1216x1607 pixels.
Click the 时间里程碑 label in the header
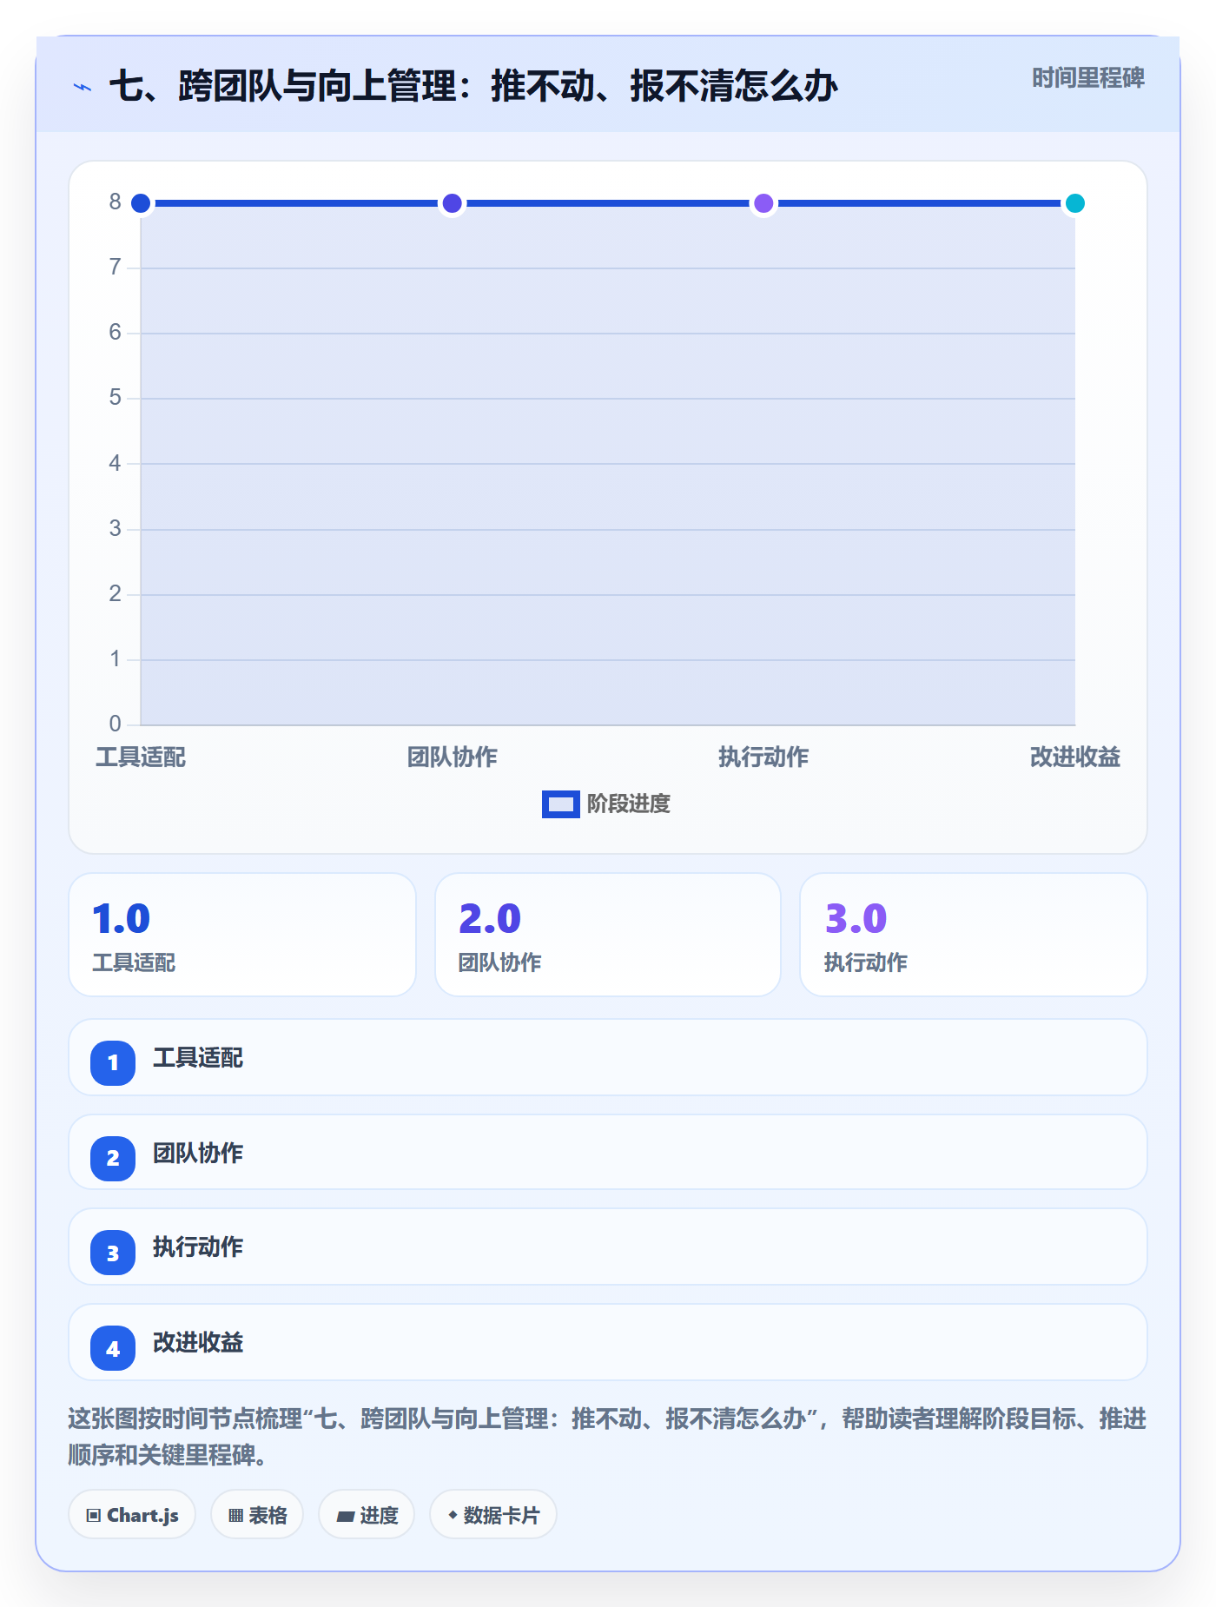1087,78
